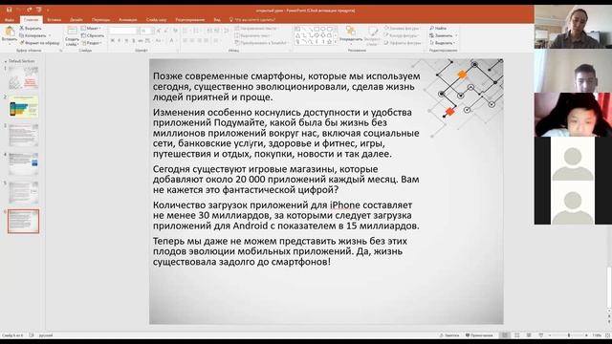Toggle Bold (Ж) formatting
Screen dimensions: 612x344
click(x=113, y=40)
